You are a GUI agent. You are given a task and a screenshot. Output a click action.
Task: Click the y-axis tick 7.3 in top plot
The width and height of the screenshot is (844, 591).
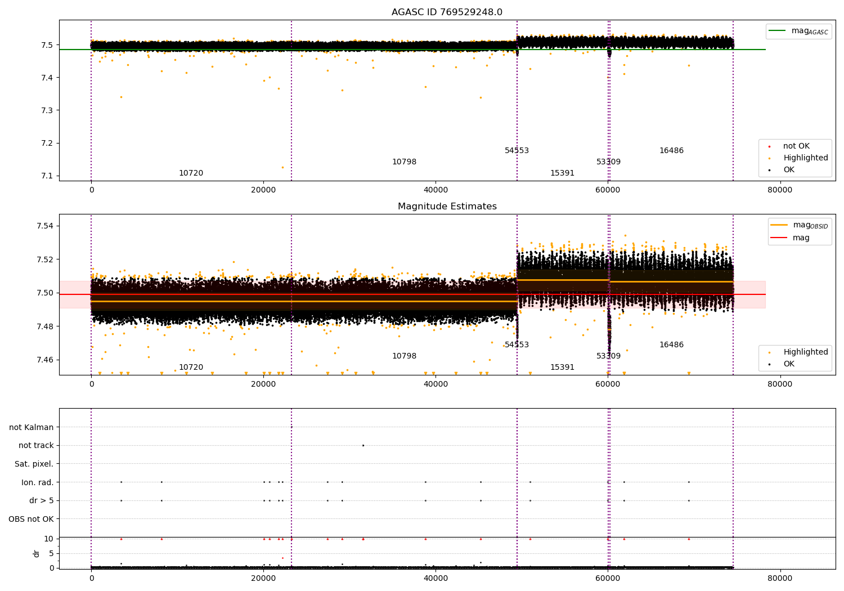(46, 110)
